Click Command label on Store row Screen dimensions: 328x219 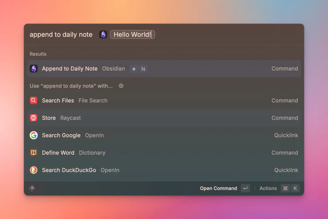tap(285, 118)
